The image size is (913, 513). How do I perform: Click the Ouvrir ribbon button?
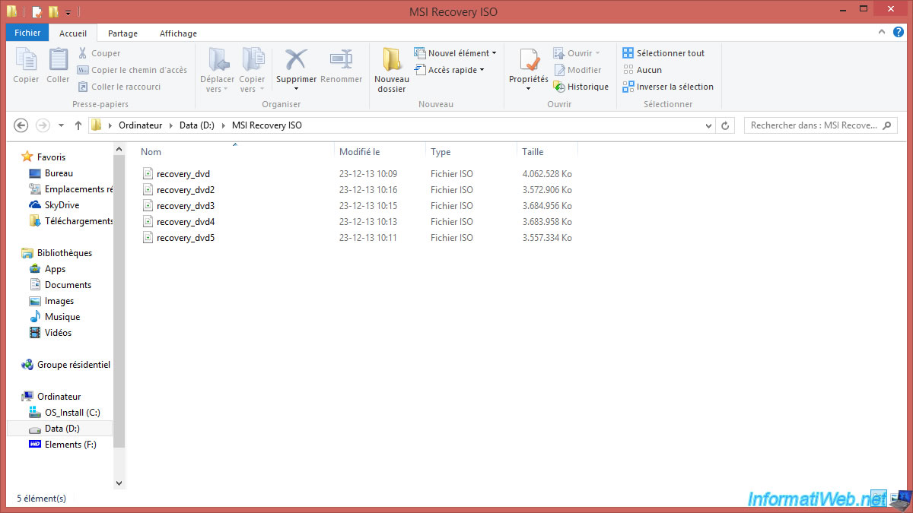click(x=577, y=53)
